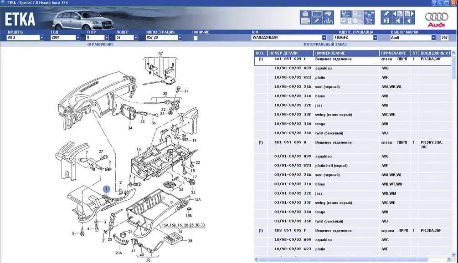
Task: Go to the next page icon
Action: (x=409, y=14)
